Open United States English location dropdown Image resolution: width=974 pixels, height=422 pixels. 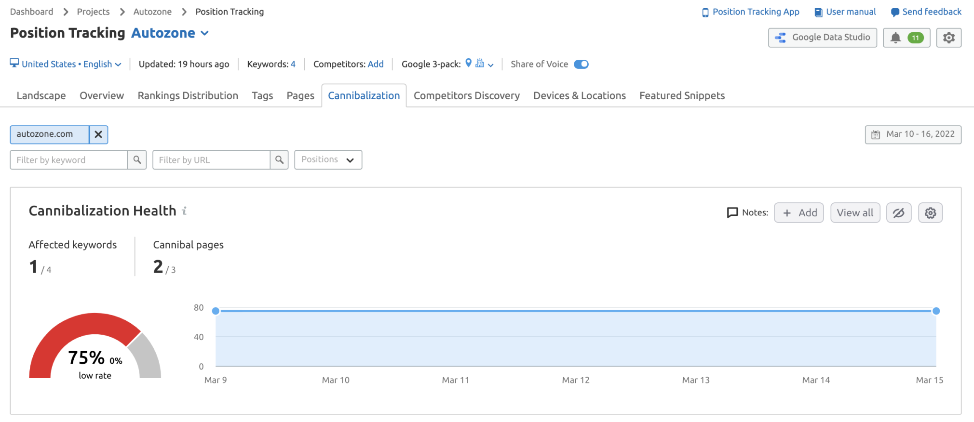pos(66,65)
